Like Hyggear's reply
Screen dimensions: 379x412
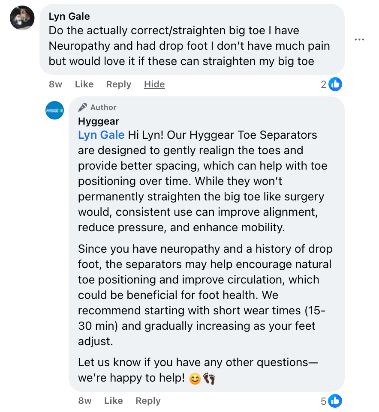[x=113, y=401]
